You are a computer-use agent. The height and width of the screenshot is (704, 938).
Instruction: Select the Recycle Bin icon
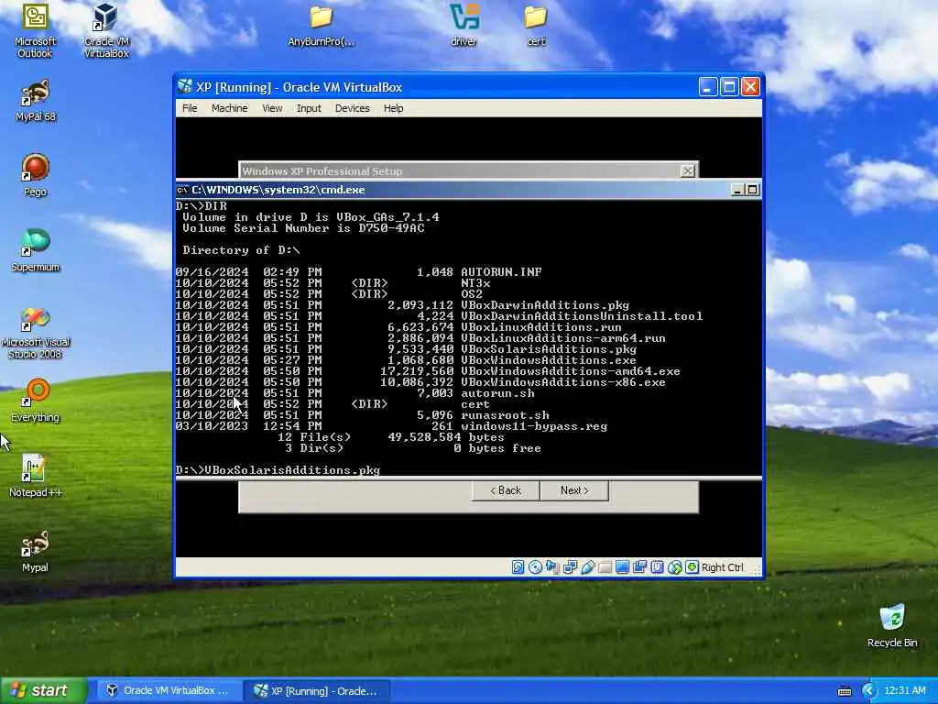coord(892,626)
